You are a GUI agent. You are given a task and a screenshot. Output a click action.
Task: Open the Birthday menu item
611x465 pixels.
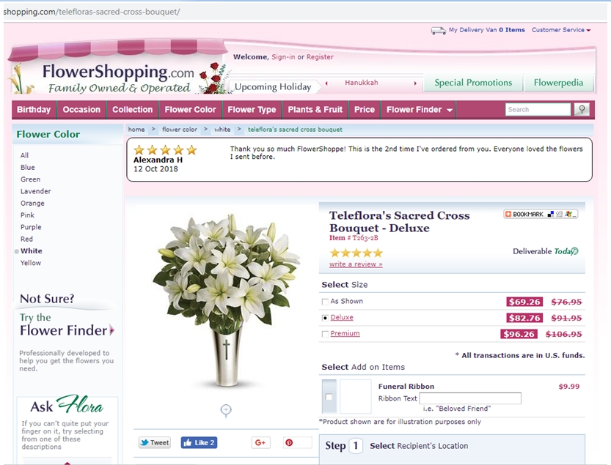coord(32,108)
